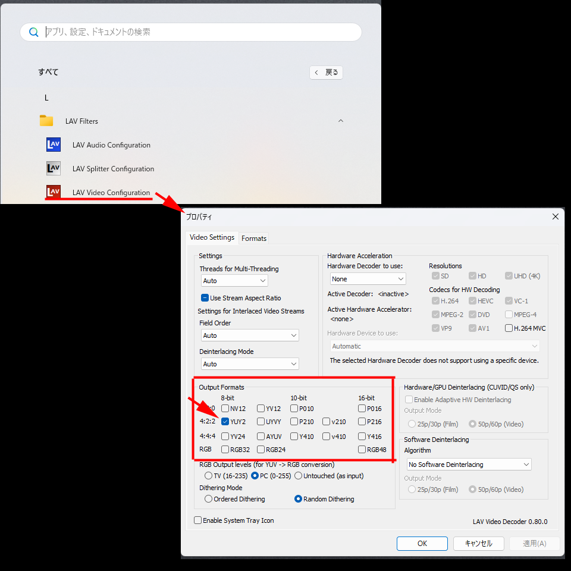Toggle Use Stream Aspect Ratio
571x571 pixels.
click(205, 298)
